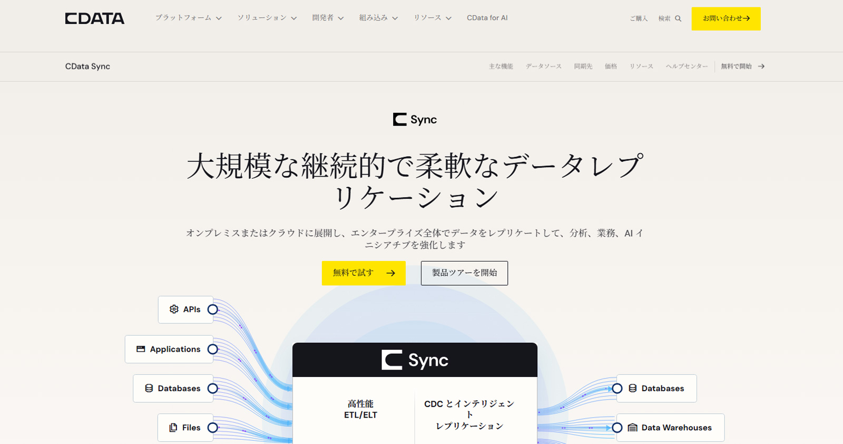The image size is (843, 444).
Task: Select the Files source card label
Action: coord(191,428)
